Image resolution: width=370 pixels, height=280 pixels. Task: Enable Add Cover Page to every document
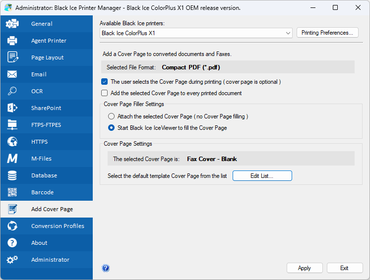(104, 93)
